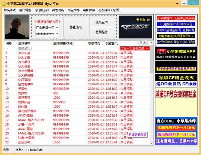Click the results list scrollbar thumb
Image resolution: width=201 pixels, height=155 pixels.
tap(151, 59)
